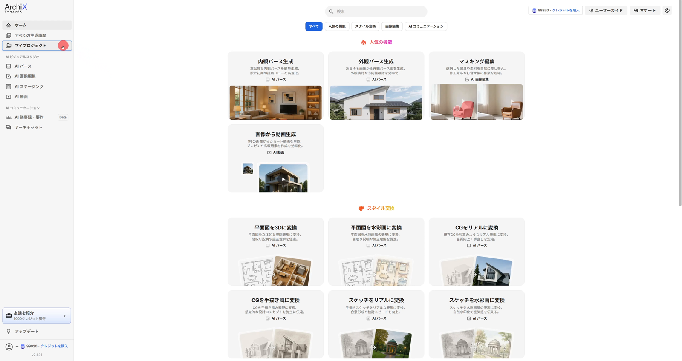Click the Beta badge next to AI 議事録・要約
The width and height of the screenshot is (682, 361).
[63, 117]
